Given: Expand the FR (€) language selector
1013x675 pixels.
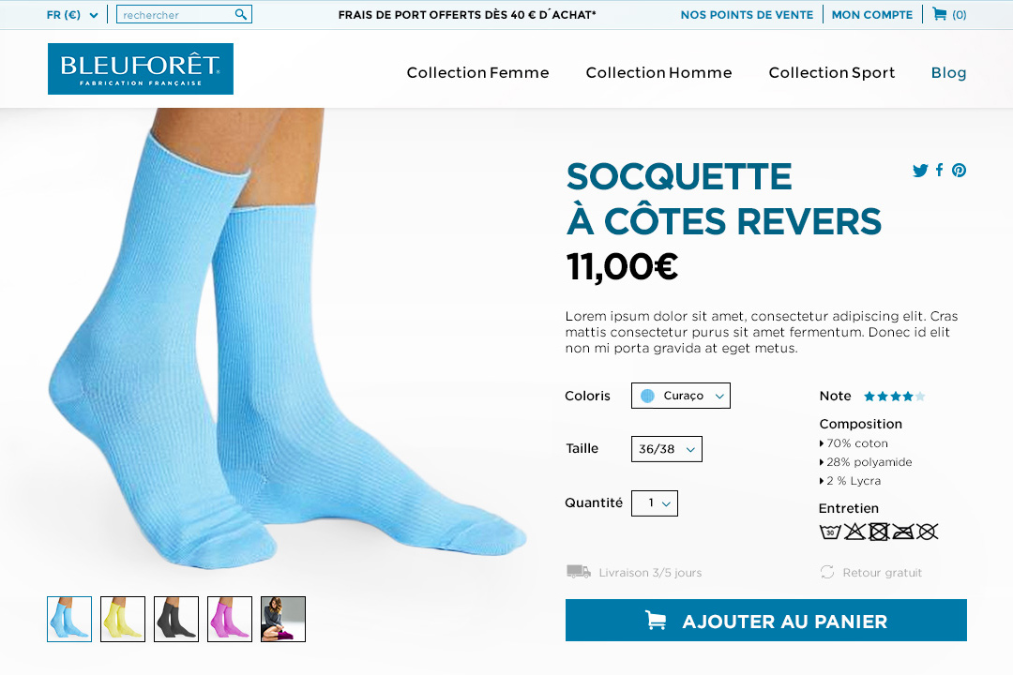Looking at the screenshot, I should 72,14.
